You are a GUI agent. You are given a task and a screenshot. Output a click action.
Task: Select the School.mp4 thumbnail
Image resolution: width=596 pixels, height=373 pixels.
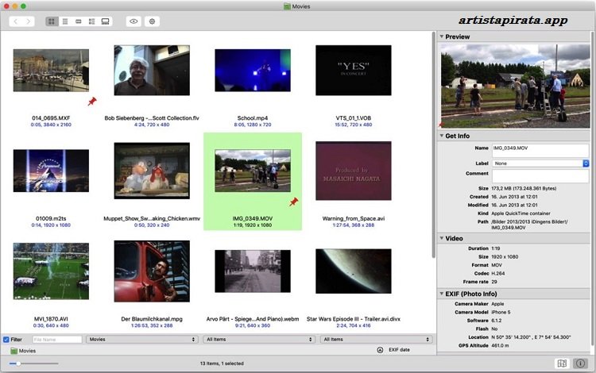251,70
